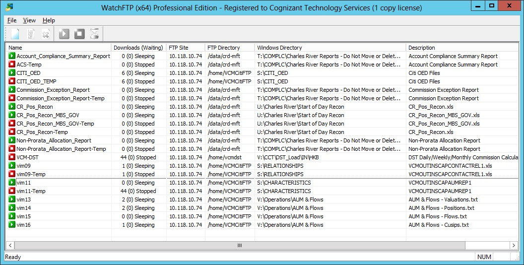Click the hourglass toolbar icon
Screen dimensions: 524x265
tap(95, 34)
